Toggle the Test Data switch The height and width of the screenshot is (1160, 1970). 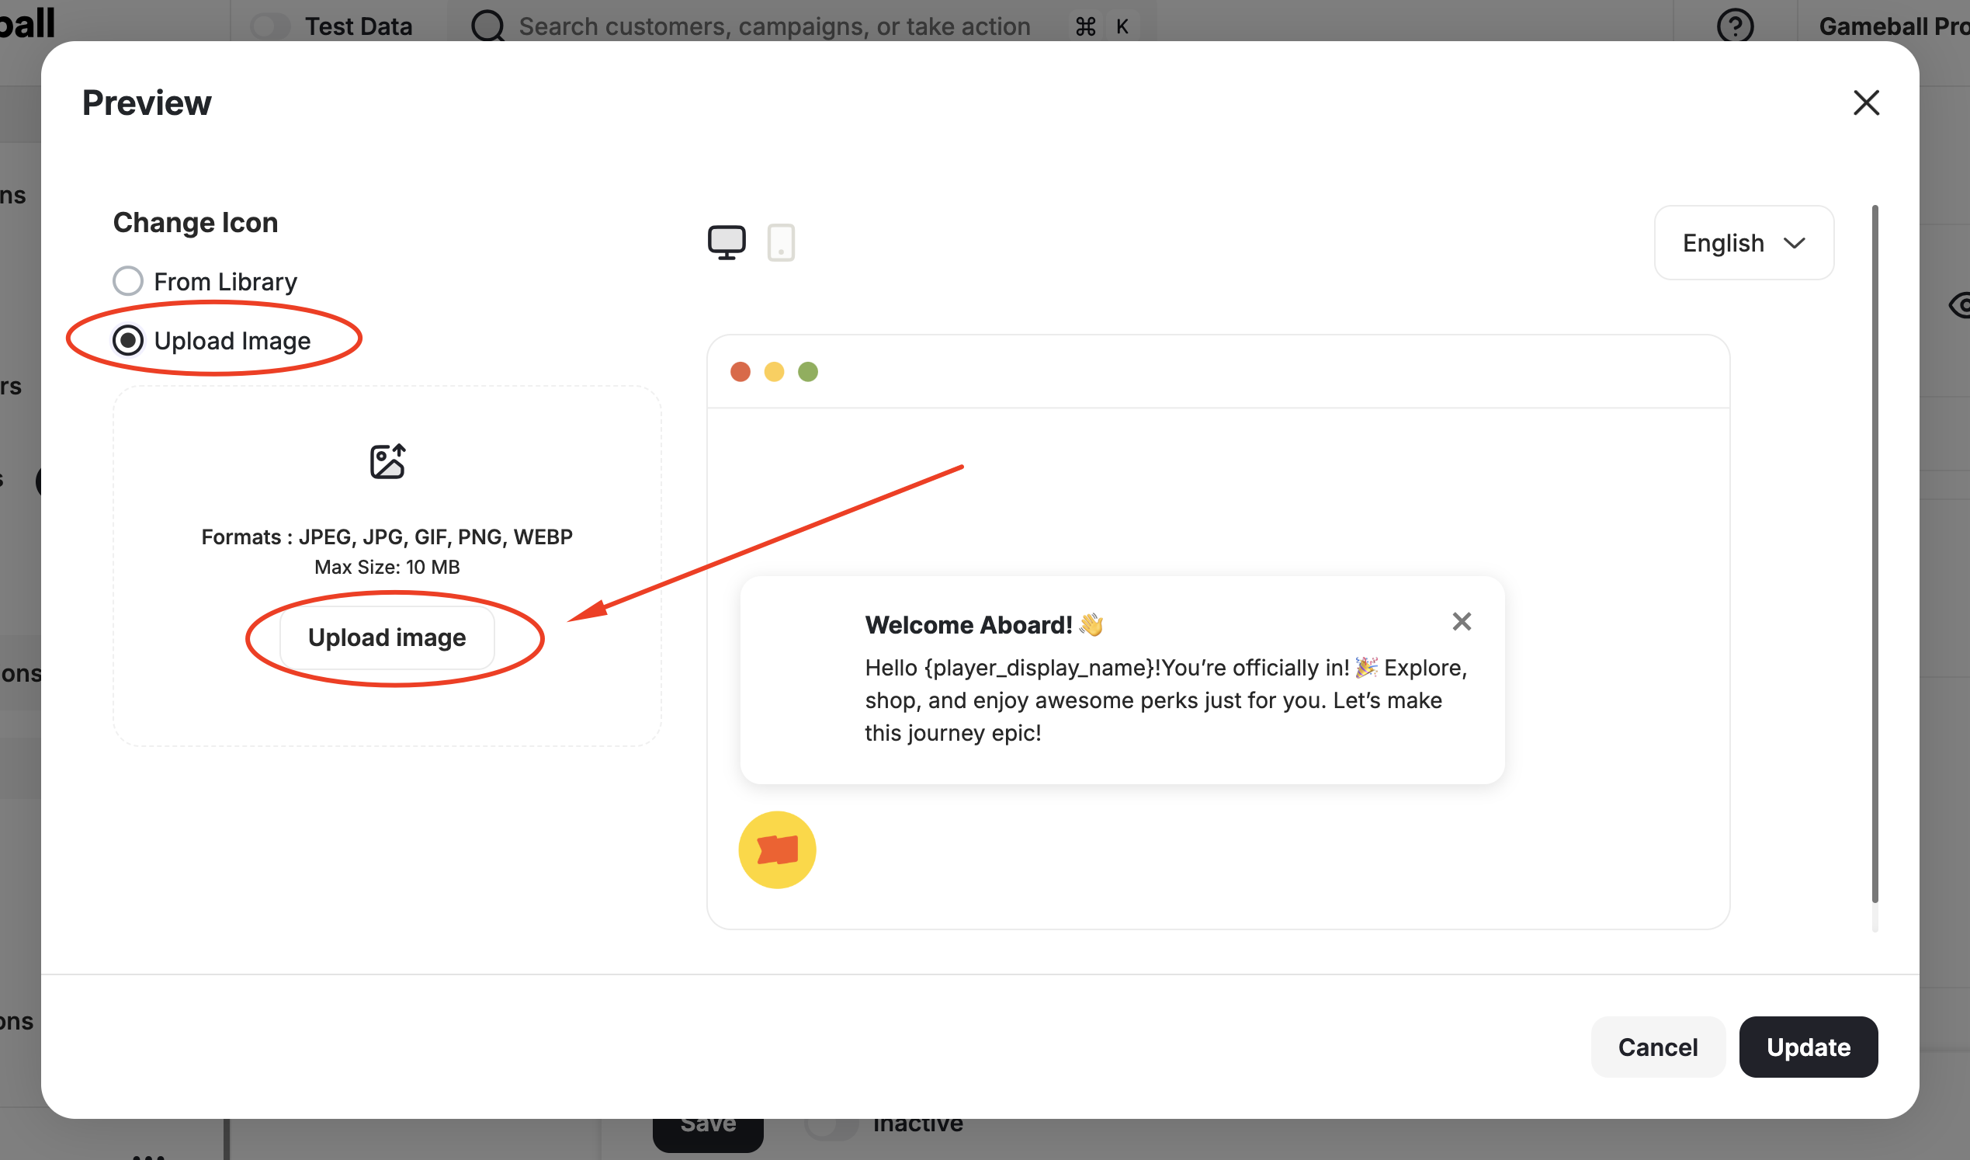[x=271, y=25]
